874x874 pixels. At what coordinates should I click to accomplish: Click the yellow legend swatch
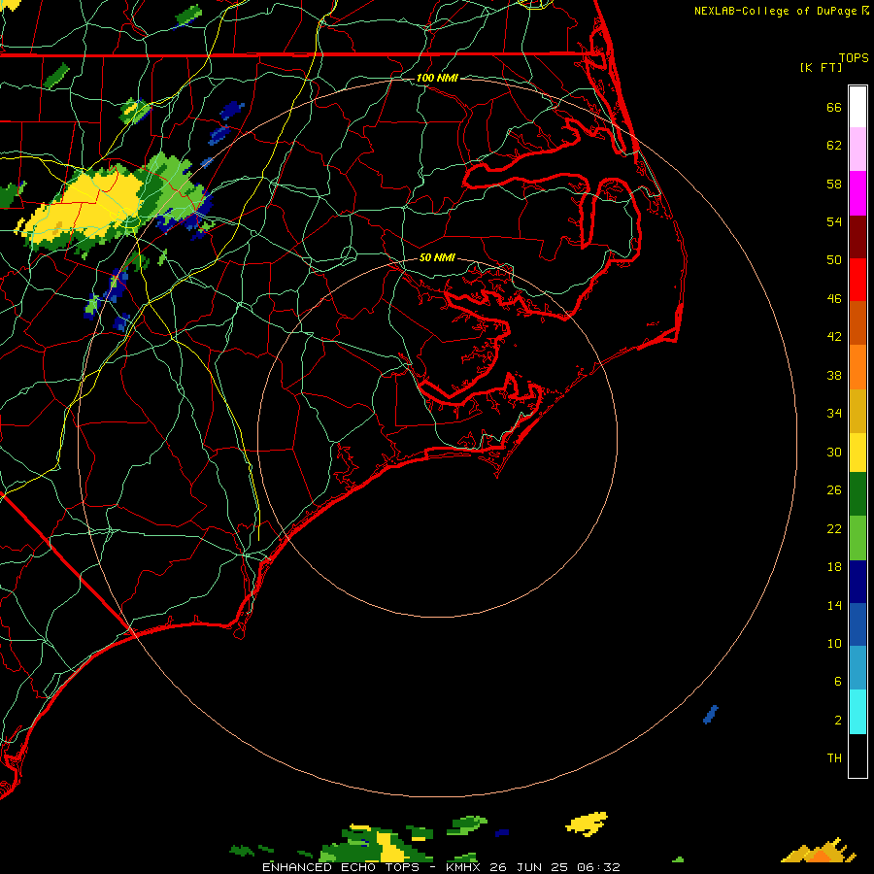[857, 453]
